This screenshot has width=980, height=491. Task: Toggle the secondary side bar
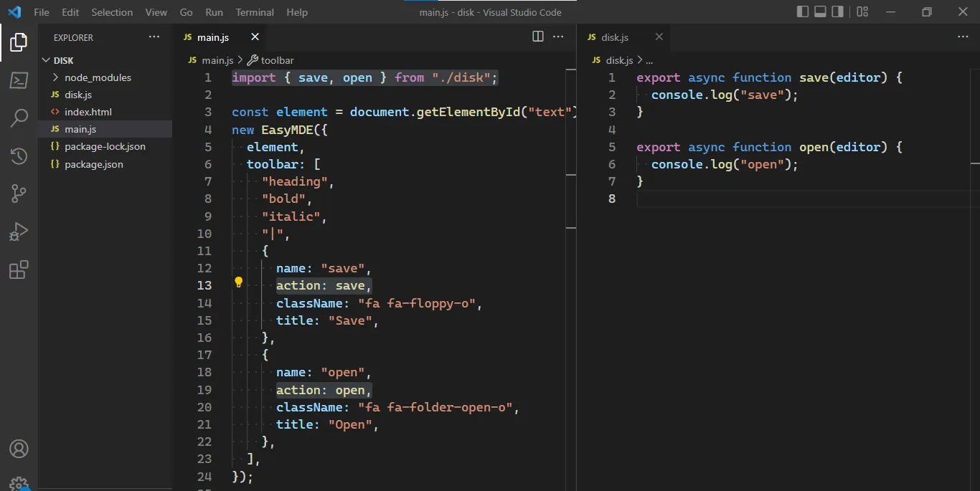coord(837,11)
